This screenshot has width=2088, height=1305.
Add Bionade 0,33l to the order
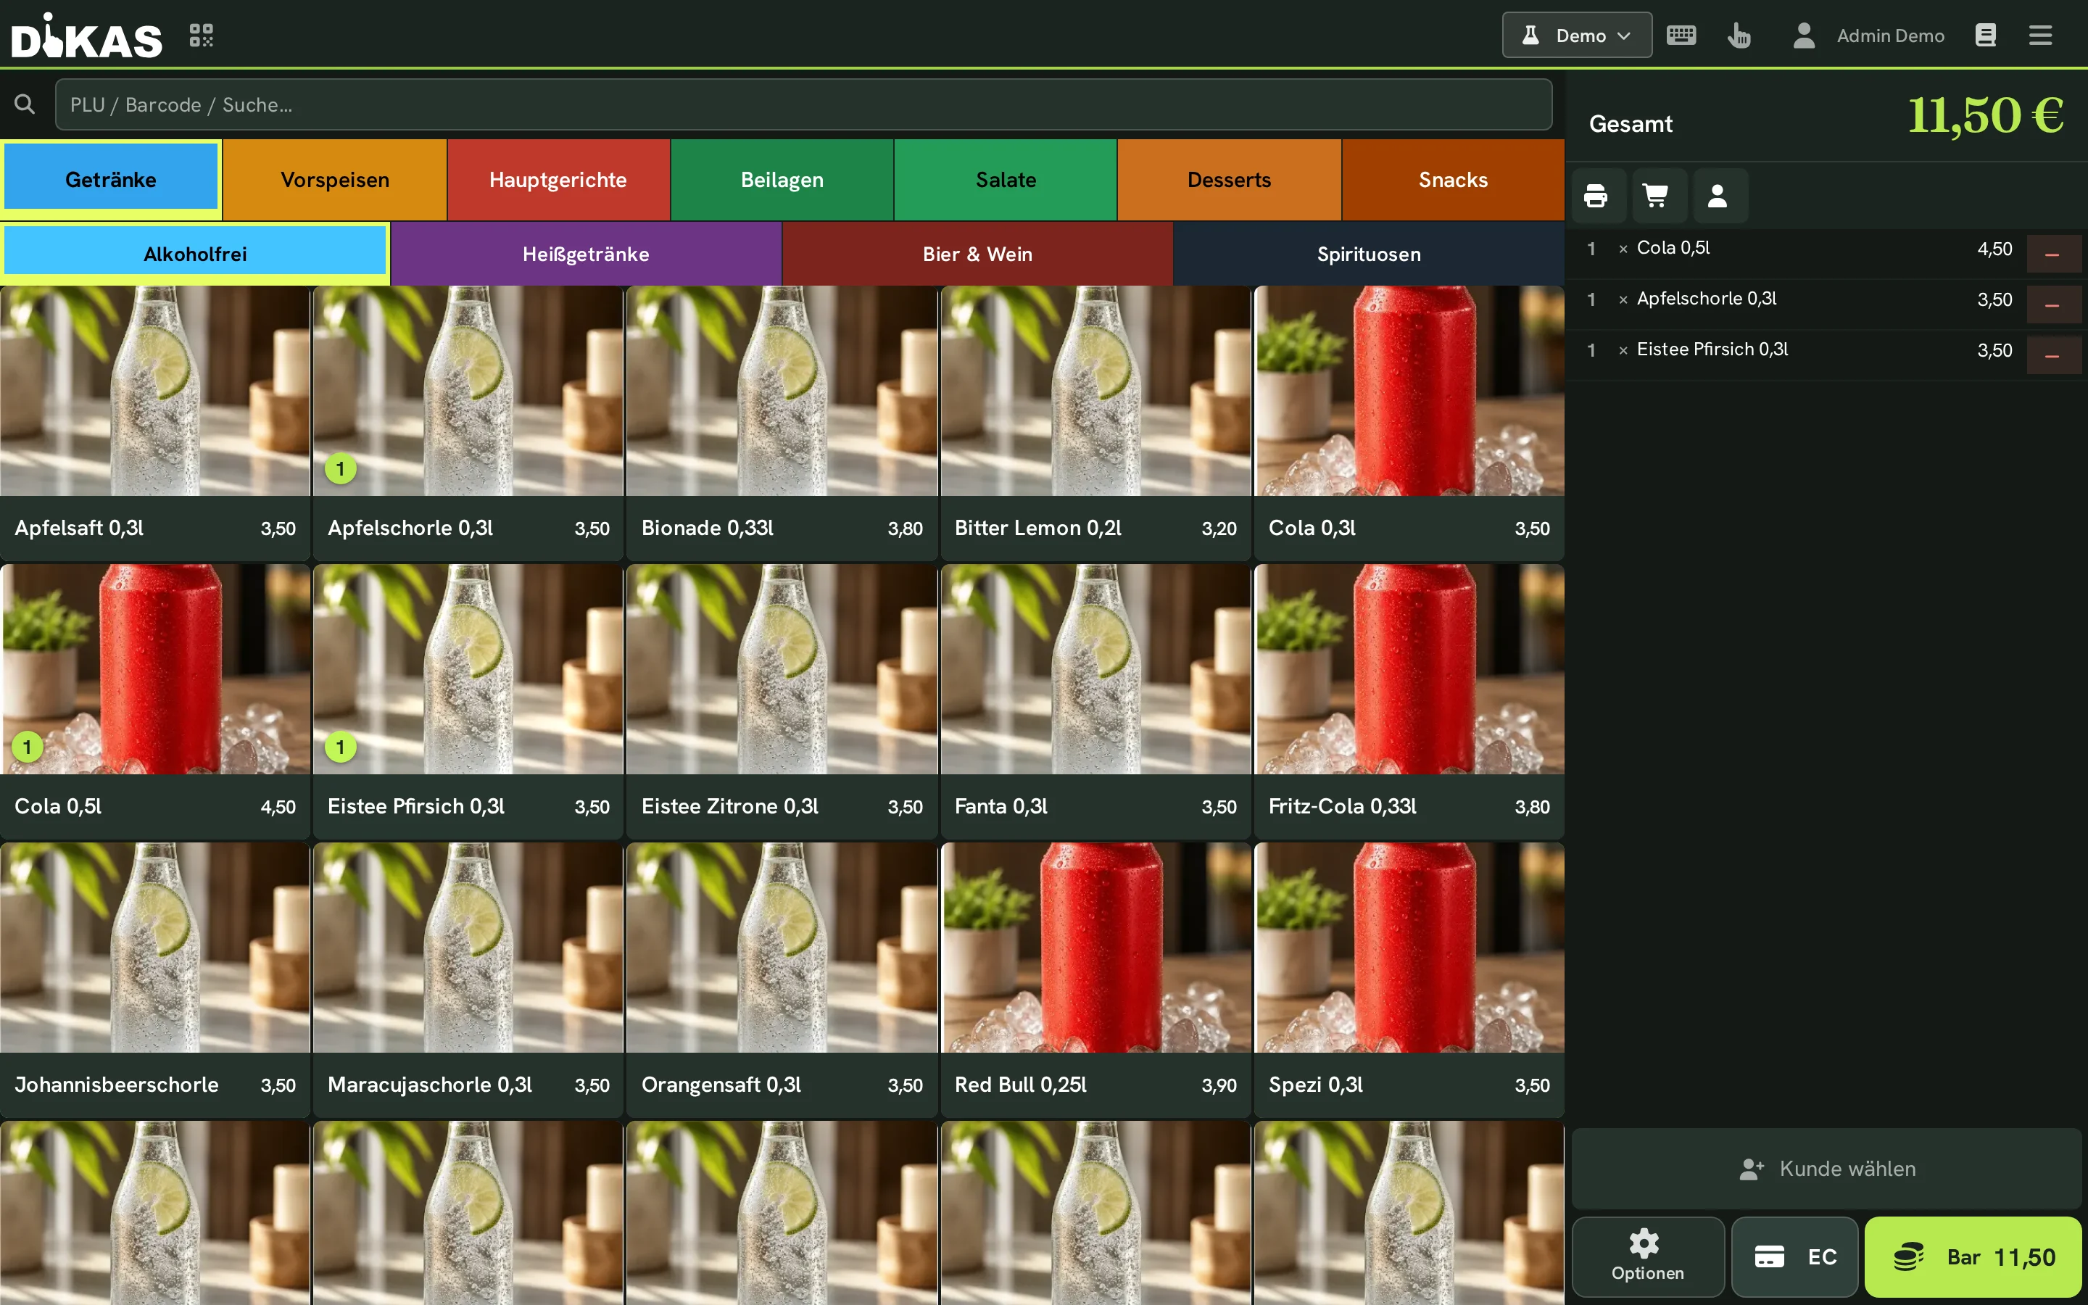click(782, 423)
